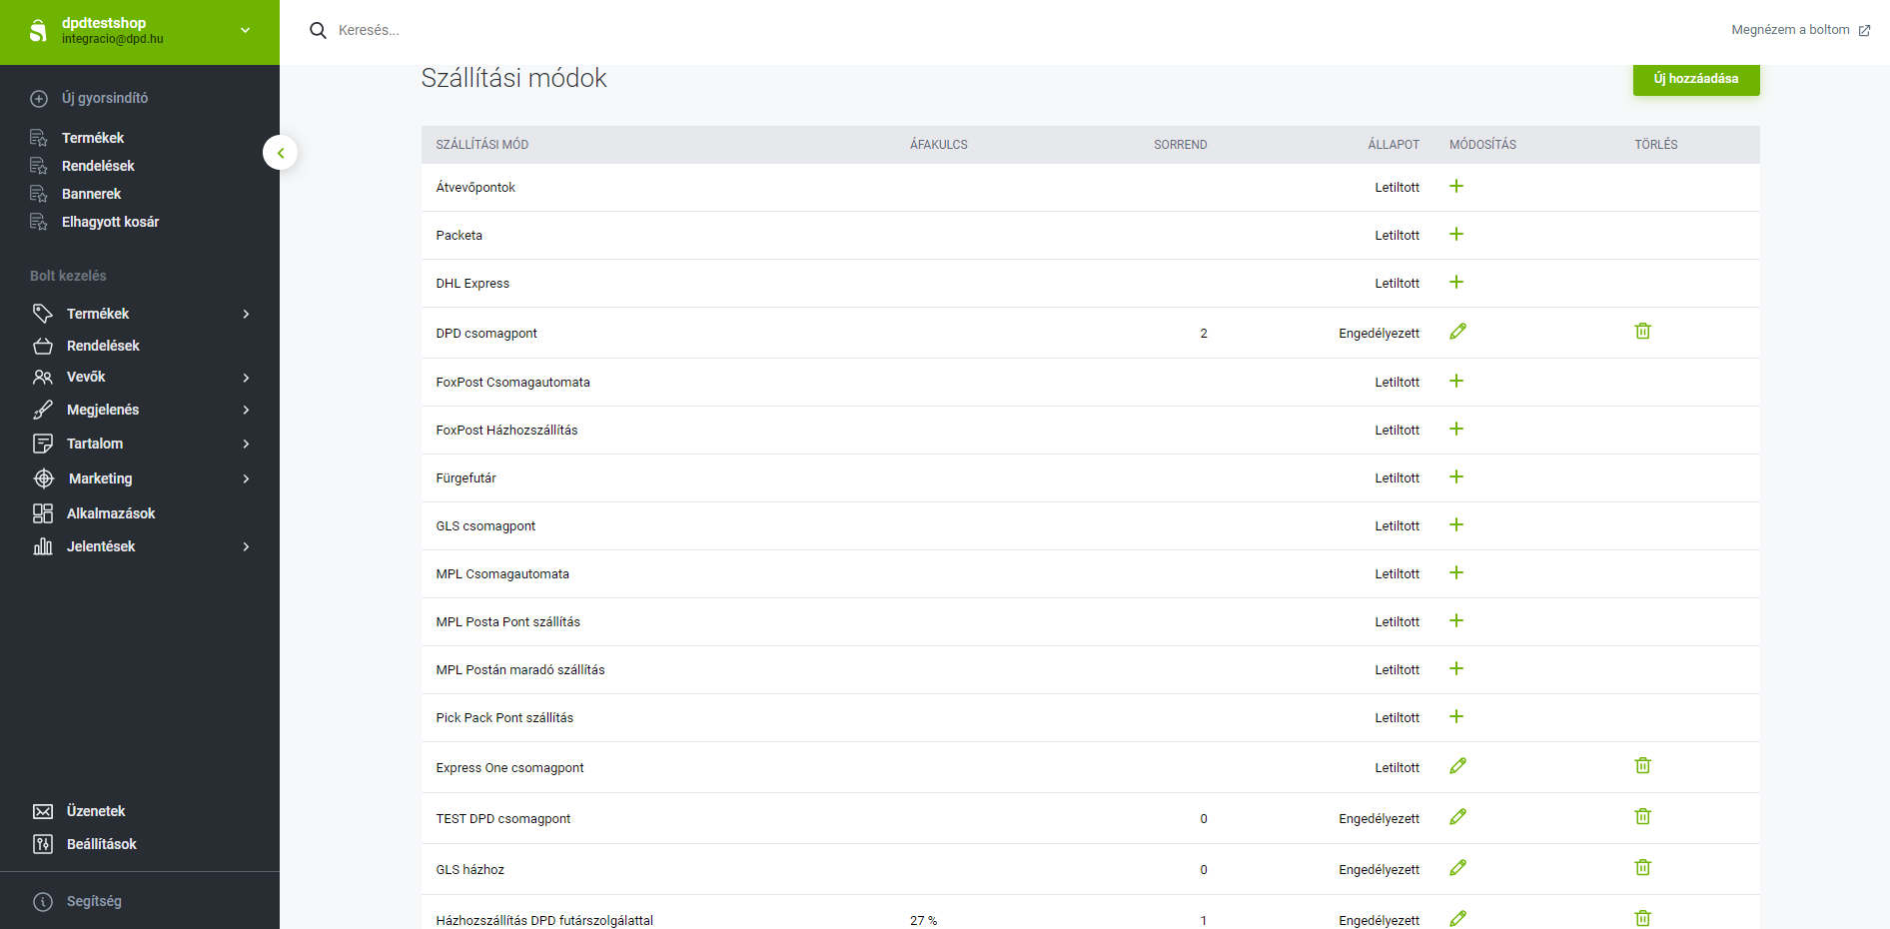Click the SORREND column header
1890x929 pixels.
[1181, 145]
